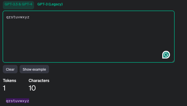The width and height of the screenshot is (187, 106).
Task: Place the cursor before the q in the input text
Action: coord(6,18)
